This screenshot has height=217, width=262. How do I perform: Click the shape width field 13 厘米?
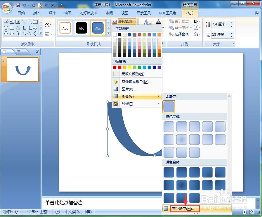click(221, 35)
